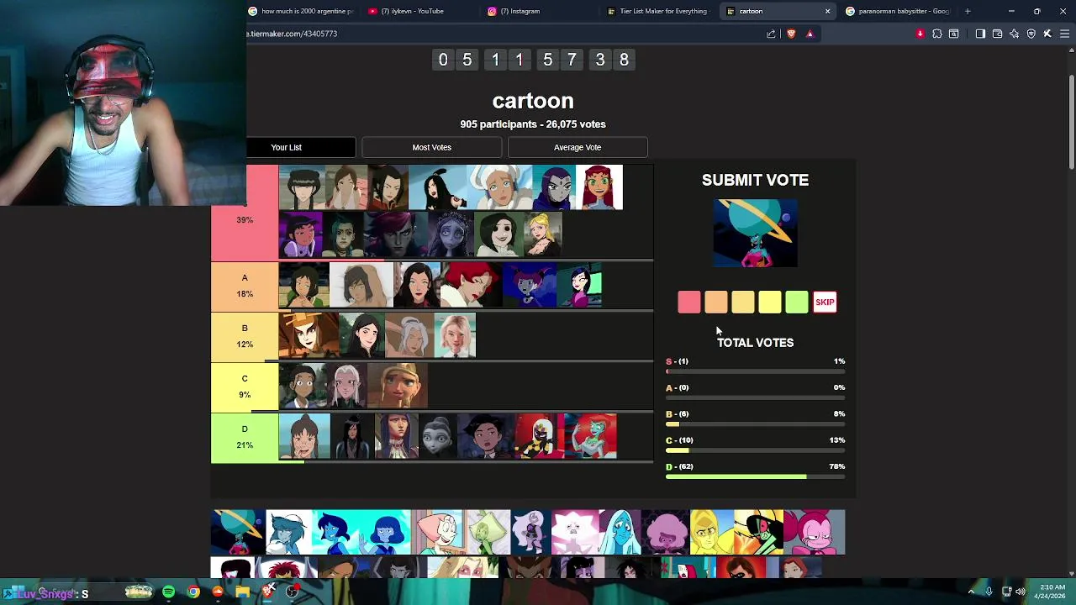Click the cartoon page title heading
This screenshot has width=1076, height=605.
point(533,101)
